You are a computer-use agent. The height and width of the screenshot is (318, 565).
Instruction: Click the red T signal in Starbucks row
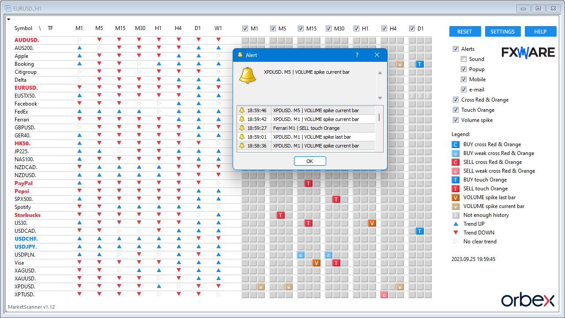click(x=281, y=215)
